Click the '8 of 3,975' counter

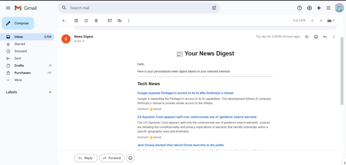(299, 21)
